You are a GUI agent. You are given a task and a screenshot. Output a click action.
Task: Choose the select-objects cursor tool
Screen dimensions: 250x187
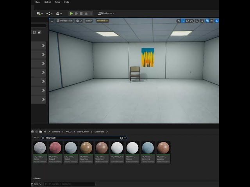click(x=179, y=21)
